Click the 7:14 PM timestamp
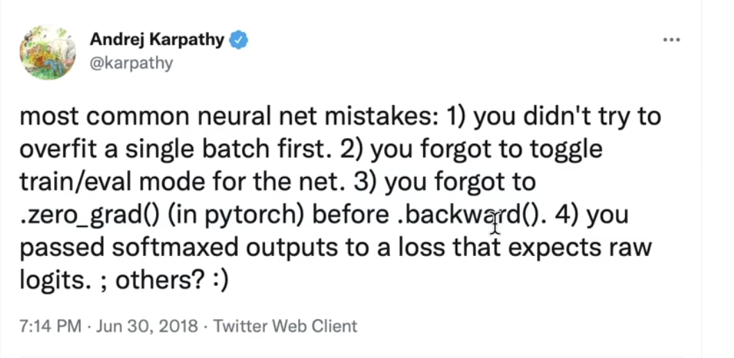 (x=50, y=325)
